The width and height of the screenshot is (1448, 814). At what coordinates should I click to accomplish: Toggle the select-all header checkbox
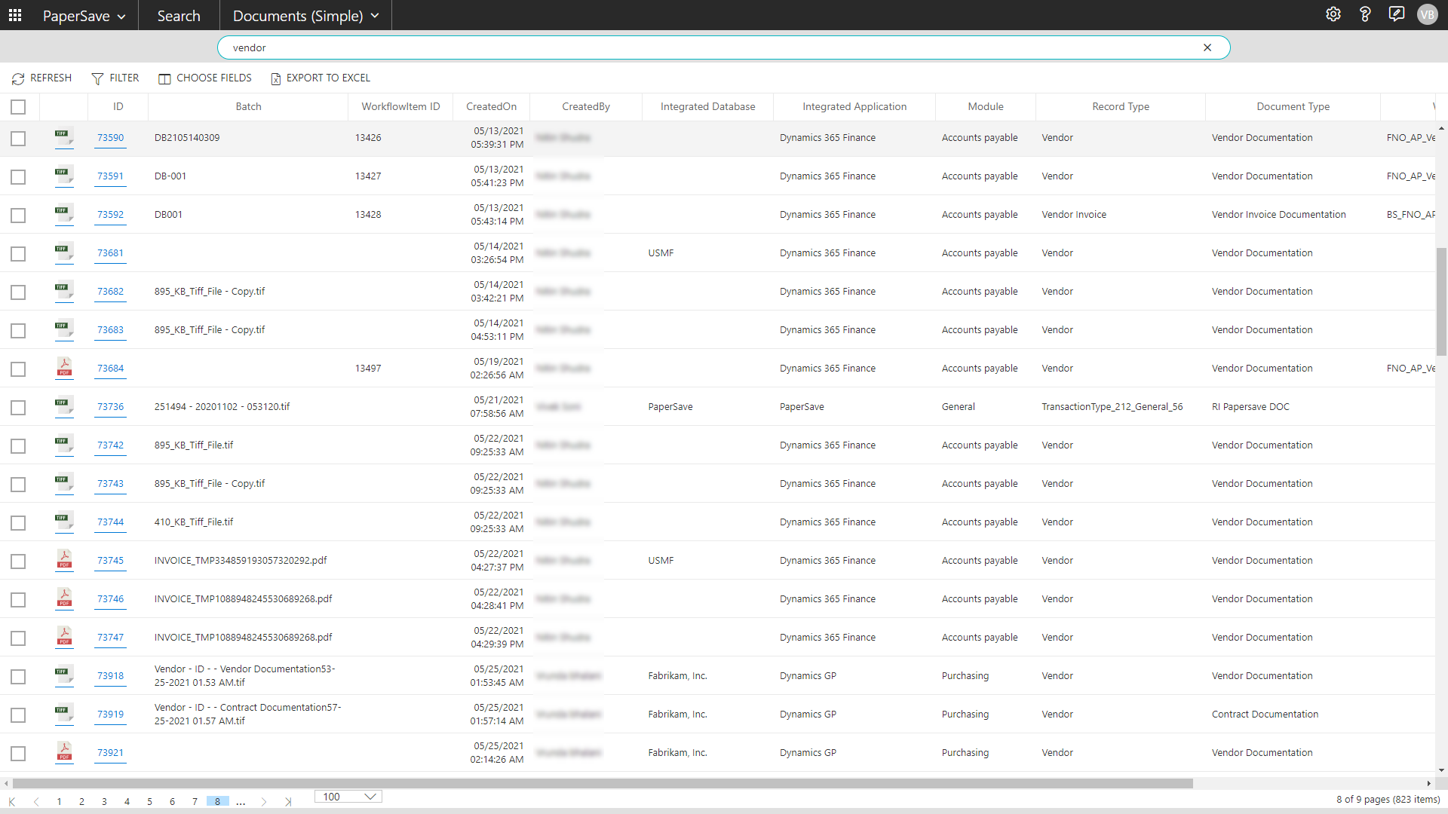18,107
